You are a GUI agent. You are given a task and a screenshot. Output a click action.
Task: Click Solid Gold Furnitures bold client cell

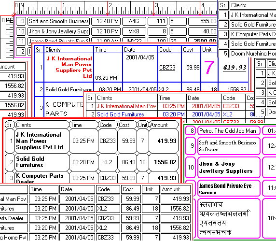click(x=42, y=162)
